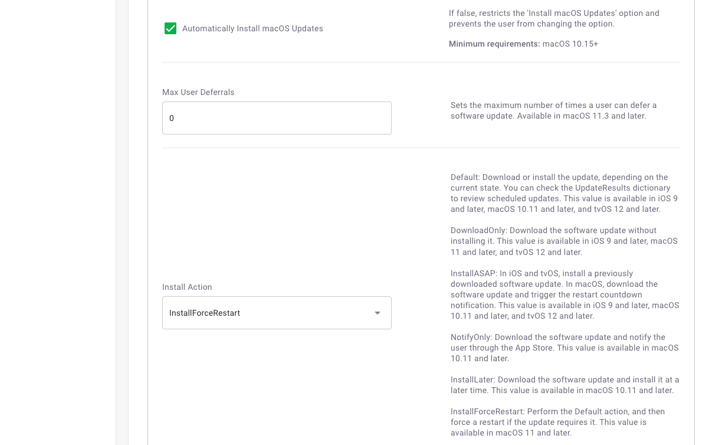The width and height of the screenshot is (709, 445).
Task: Toggle the Automatically Install macOS Updates checkbox
Action: point(170,28)
